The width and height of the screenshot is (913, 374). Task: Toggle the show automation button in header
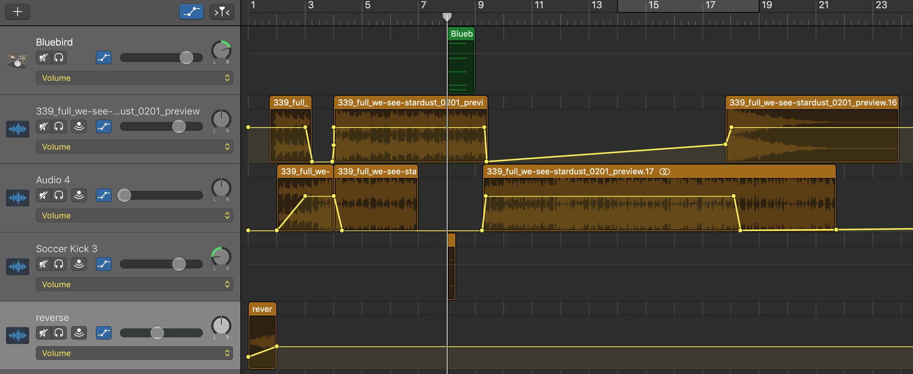[191, 12]
